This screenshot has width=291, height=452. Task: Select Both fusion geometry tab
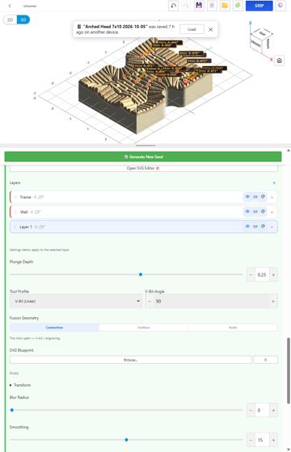click(x=233, y=328)
